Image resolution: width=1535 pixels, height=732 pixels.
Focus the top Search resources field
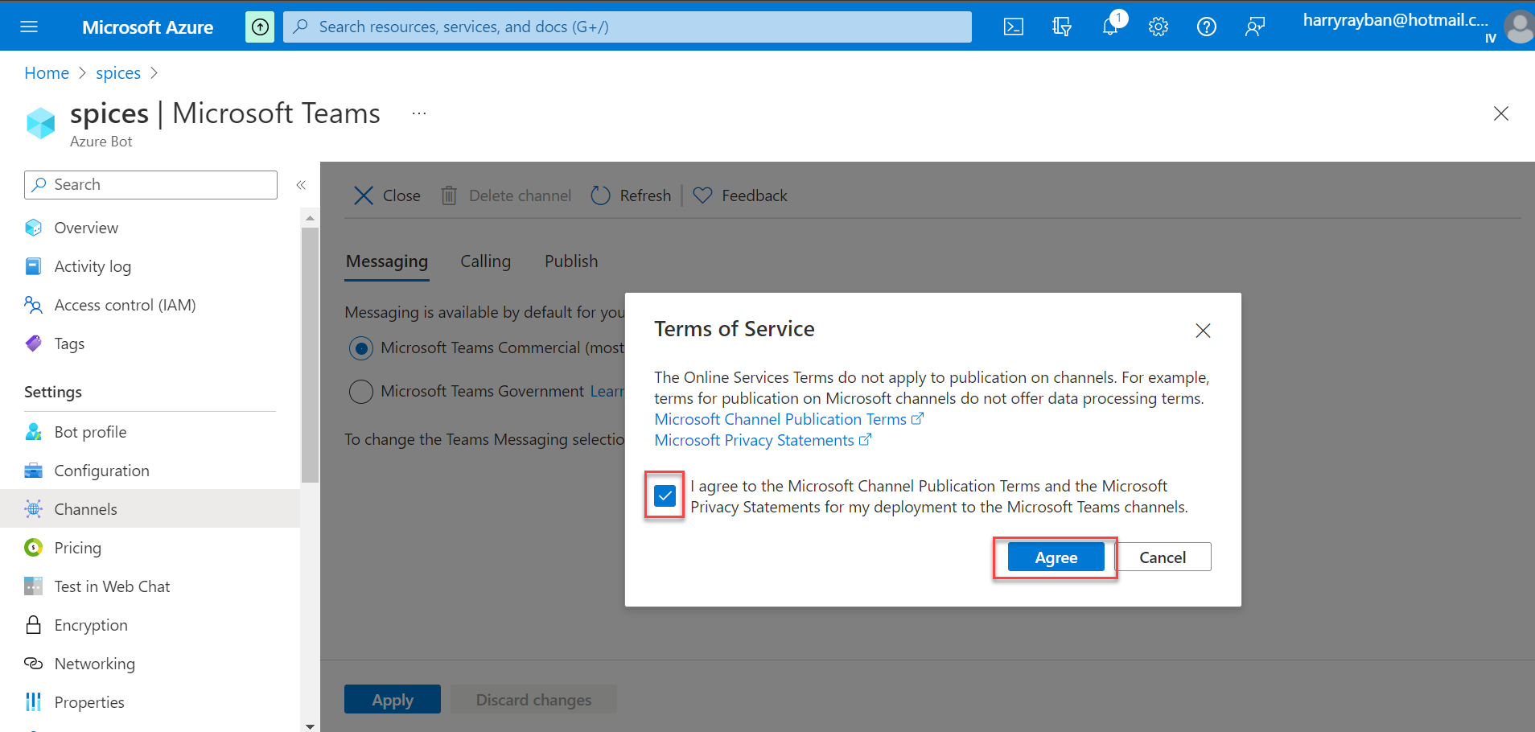(628, 27)
